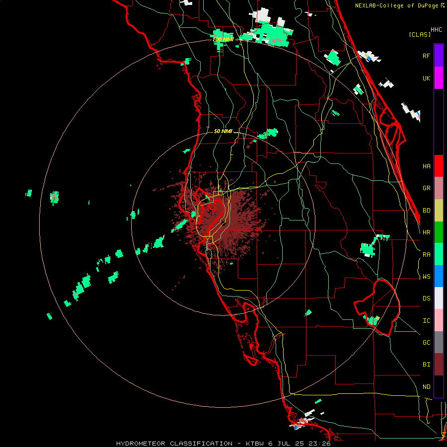Viewport: 447px width, 447px height.
Task: Click the brown BI legend swatch
Action: click(x=439, y=365)
